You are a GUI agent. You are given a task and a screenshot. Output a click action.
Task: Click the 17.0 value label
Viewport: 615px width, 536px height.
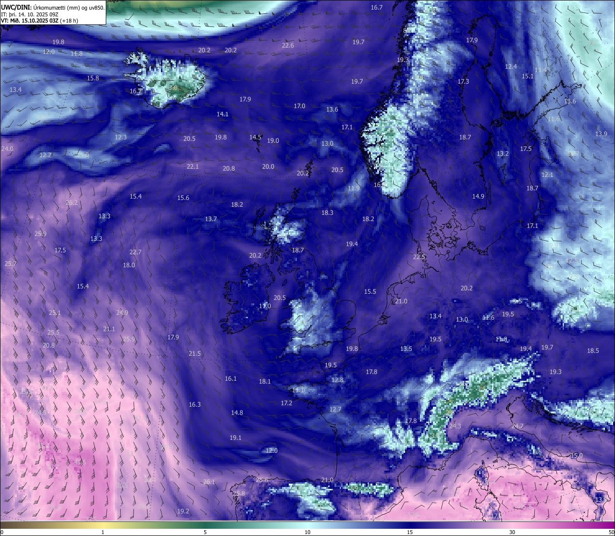(299, 106)
